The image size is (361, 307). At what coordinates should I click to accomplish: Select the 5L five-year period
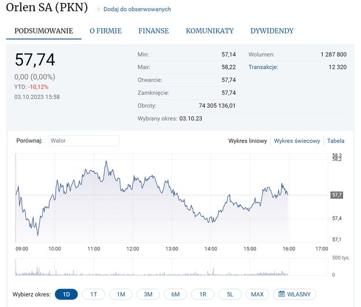point(230,294)
